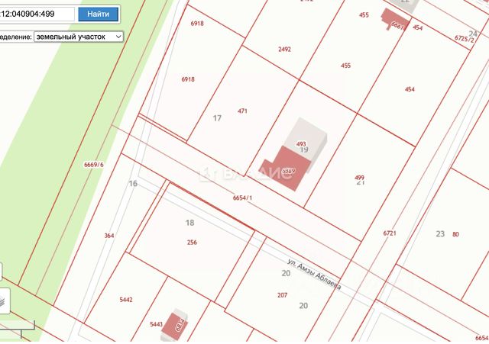Select parcel label 2492

[x=284, y=49]
